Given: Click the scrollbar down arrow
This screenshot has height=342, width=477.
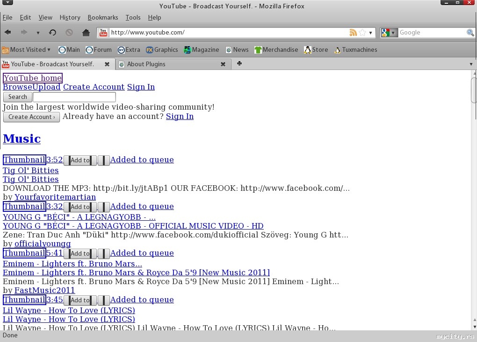Looking at the screenshot, I should coord(474,327).
